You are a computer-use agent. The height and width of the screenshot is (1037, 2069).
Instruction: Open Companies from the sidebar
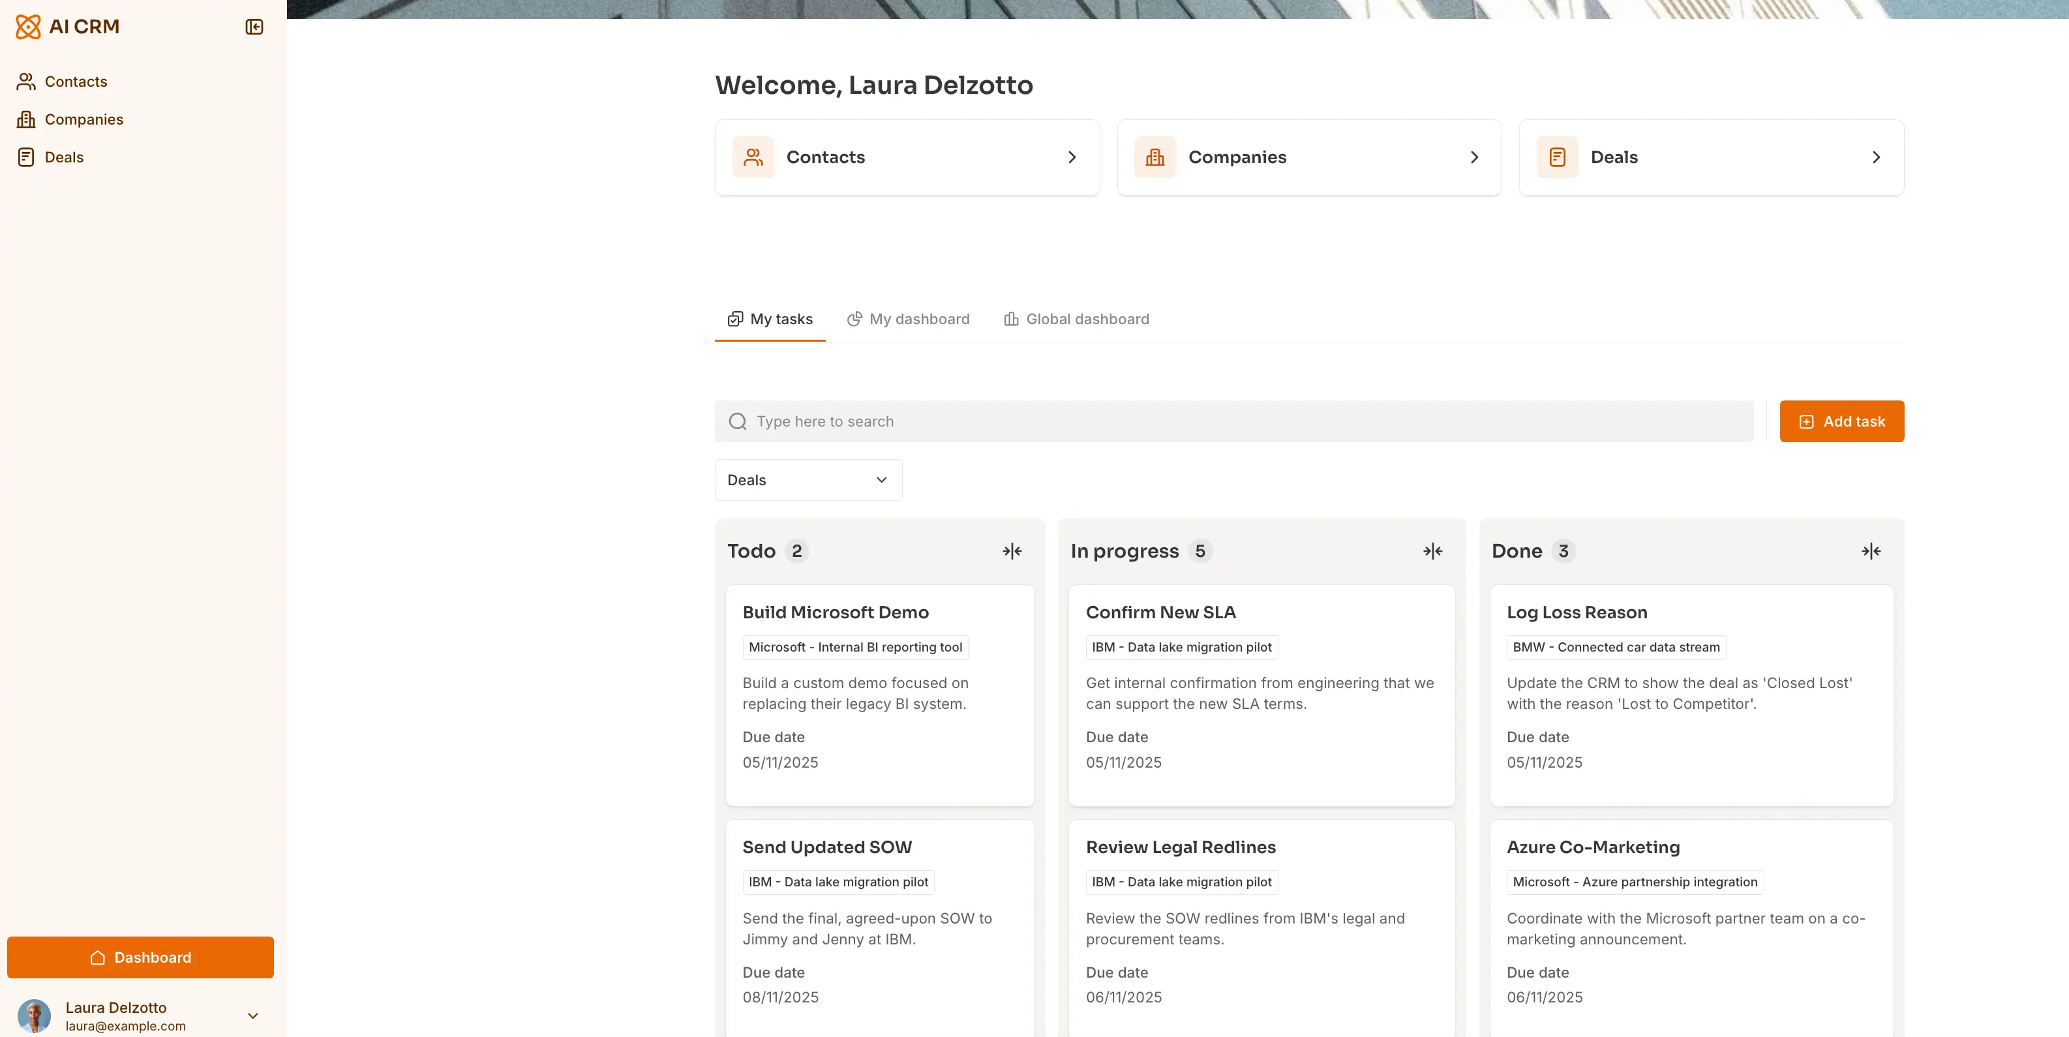(x=84, y=119)
